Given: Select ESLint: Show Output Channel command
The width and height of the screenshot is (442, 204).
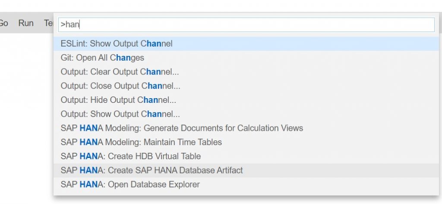Looking at the screenshot, I should (246, 43).
